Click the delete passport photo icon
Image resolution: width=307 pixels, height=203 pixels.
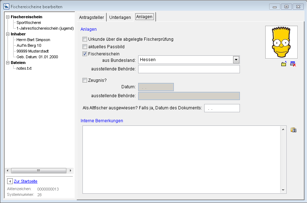coord(293,64)
